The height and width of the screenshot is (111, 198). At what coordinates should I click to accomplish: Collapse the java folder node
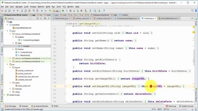[x=7, y=31]
